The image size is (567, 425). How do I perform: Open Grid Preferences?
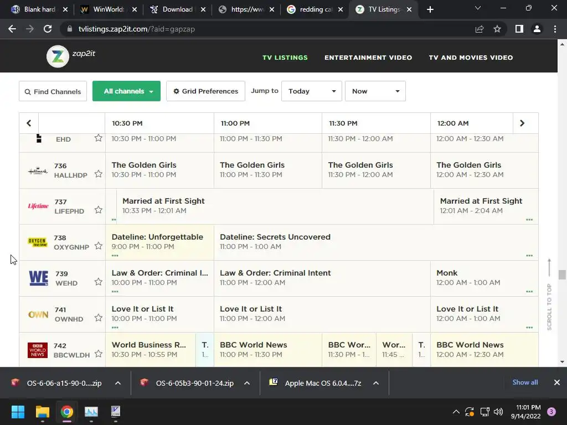(x=206, y=91)
